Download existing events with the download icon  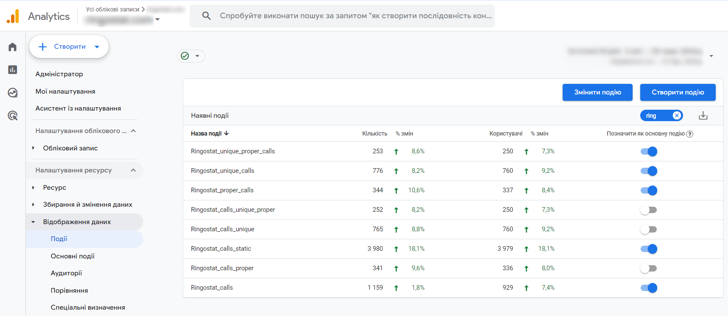(703, 116)
